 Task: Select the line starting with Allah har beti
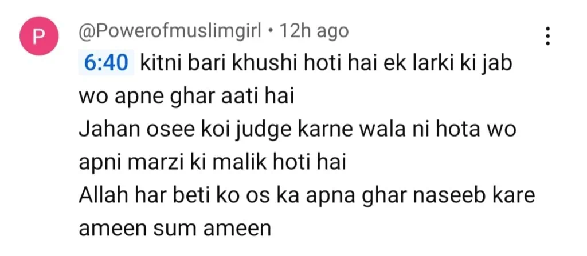point(307,196)
